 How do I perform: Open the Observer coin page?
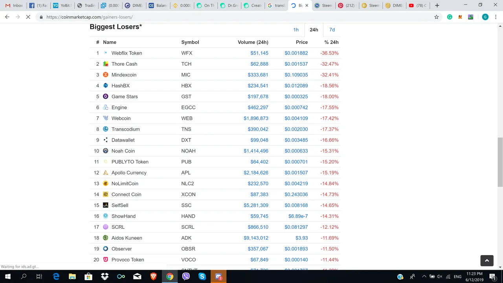[x=122, y=249]
